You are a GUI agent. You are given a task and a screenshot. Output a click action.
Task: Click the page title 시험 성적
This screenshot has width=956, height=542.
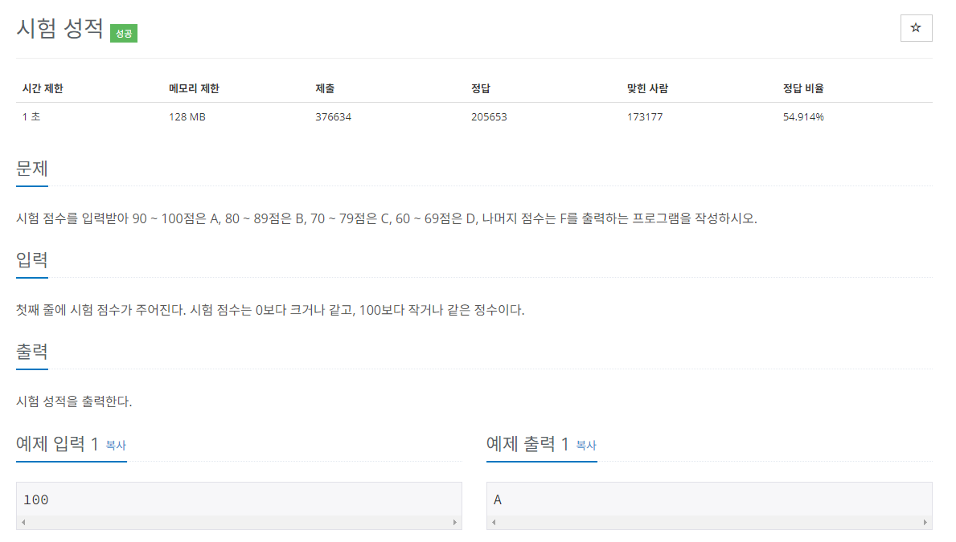point(59,29)
